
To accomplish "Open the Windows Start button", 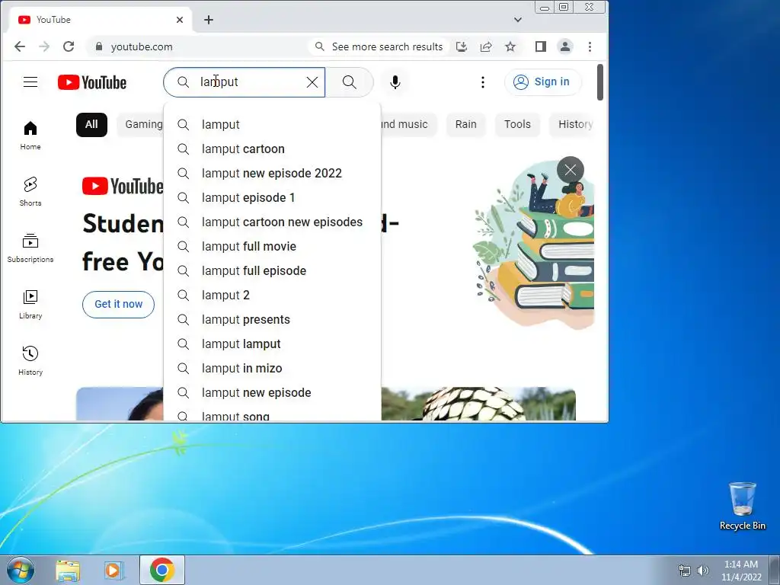I will point(21,570).
